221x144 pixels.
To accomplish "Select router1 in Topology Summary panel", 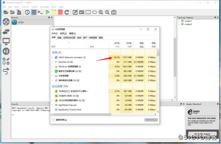I will point(188,21).
